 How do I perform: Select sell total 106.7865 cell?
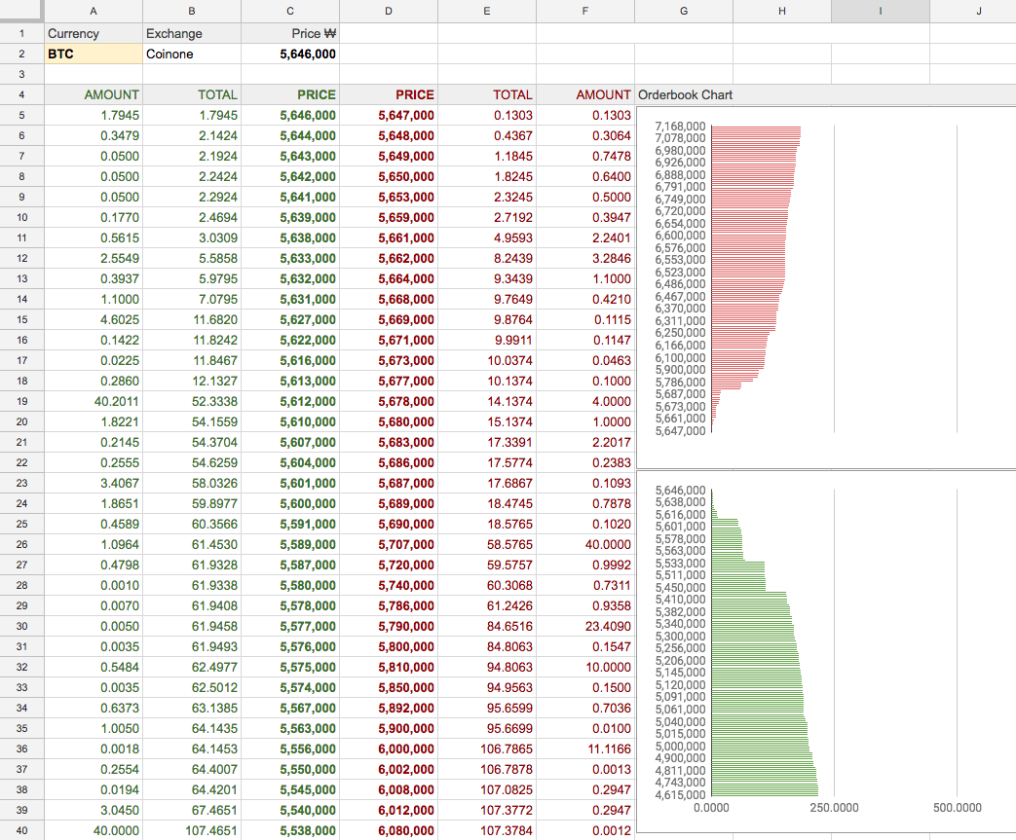pyautogui.click(x=487, y=749)
